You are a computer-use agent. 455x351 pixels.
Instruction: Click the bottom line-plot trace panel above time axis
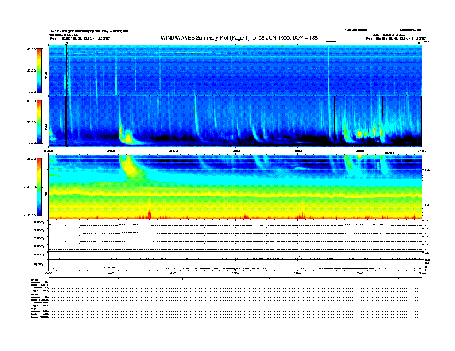point(235,266)
